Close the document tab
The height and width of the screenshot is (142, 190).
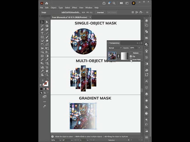(90, 17)
